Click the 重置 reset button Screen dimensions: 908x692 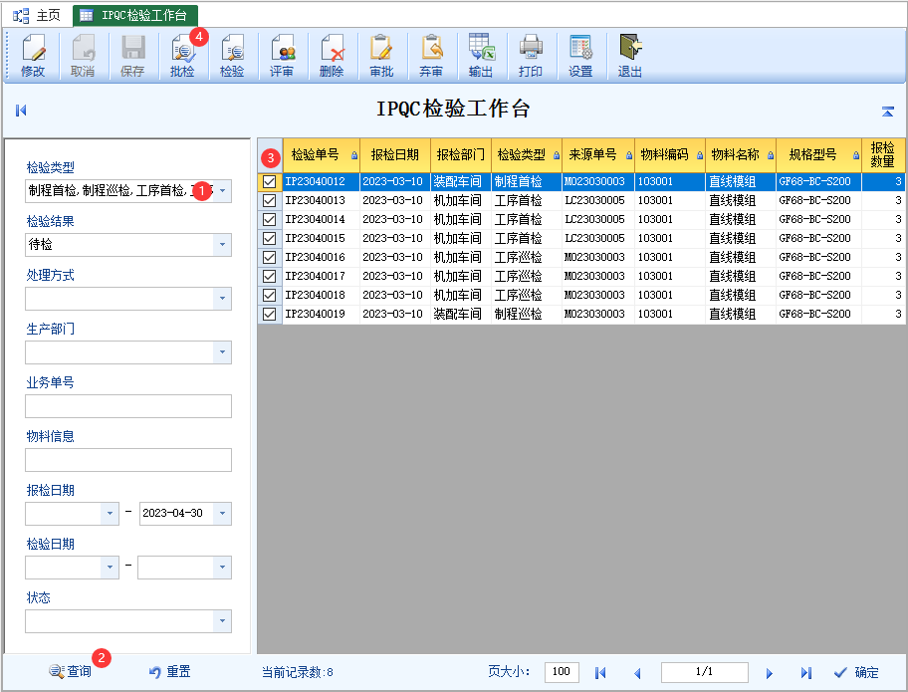(x=169, y=672)
